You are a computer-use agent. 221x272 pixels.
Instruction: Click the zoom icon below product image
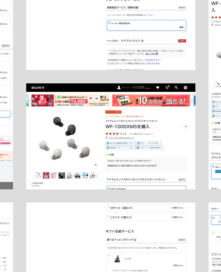tap(95, 165)
